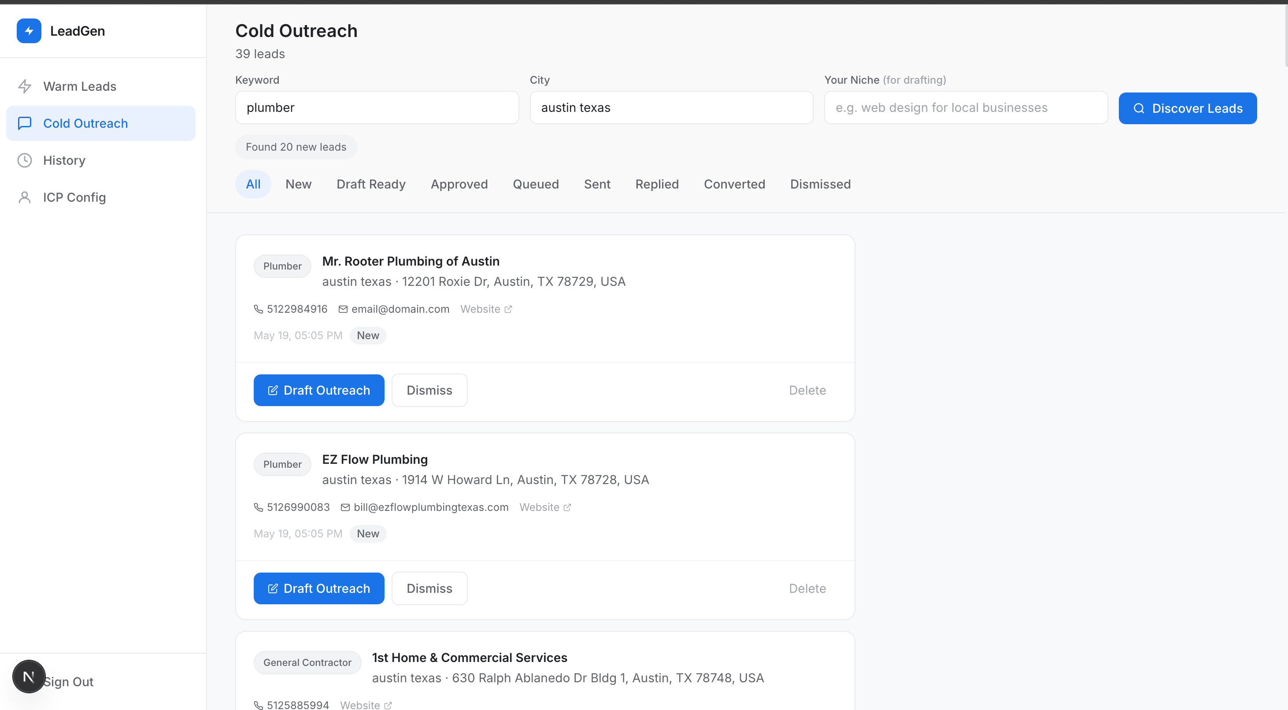The image size is (1288, 710).
Task: Click Mr. Rooter Plumbing of Austin title
Action: (x=411, y=262)
